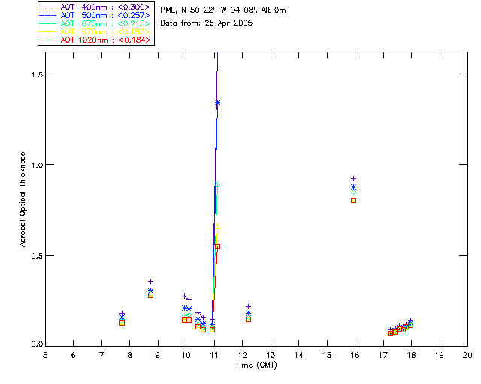This screenshot has height=384, width=481.
Task: Click the yellow triangle on the 11 GMT spike
Action: coord(218,227)
